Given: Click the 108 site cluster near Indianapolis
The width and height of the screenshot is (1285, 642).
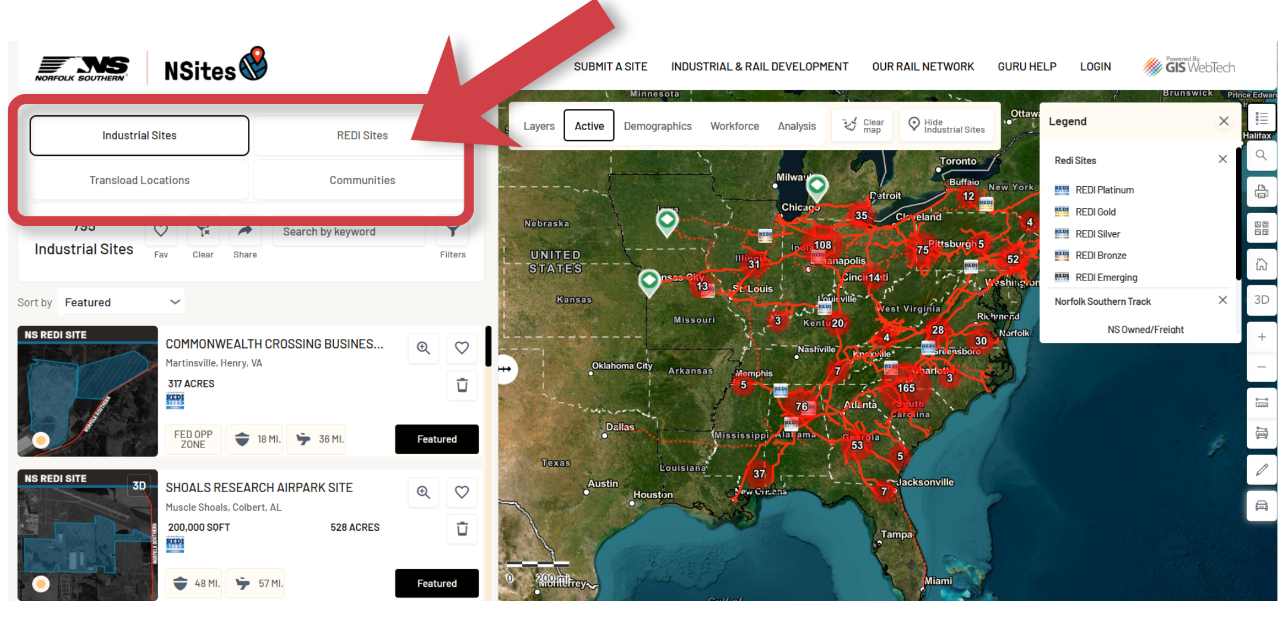Looking at the screenshot, I should [822, 245].
